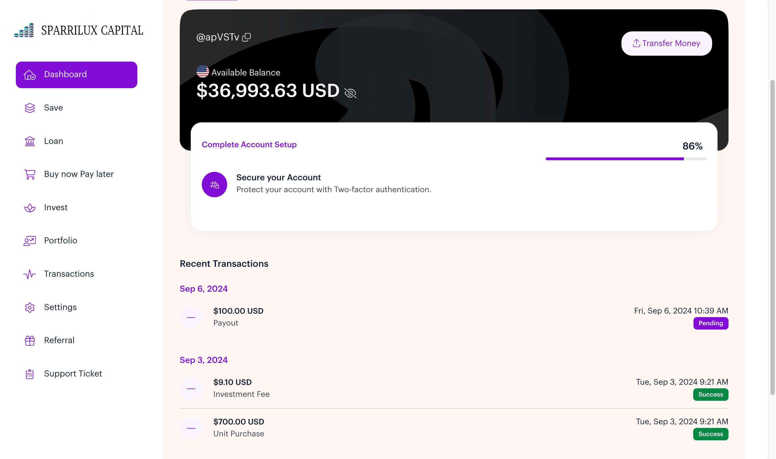Click the Invest lotus icon
Image resolution: width=776 pixels, height=459 pixels.
point(30,207)
